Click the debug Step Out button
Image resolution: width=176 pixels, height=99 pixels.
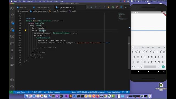pos(104,7)
